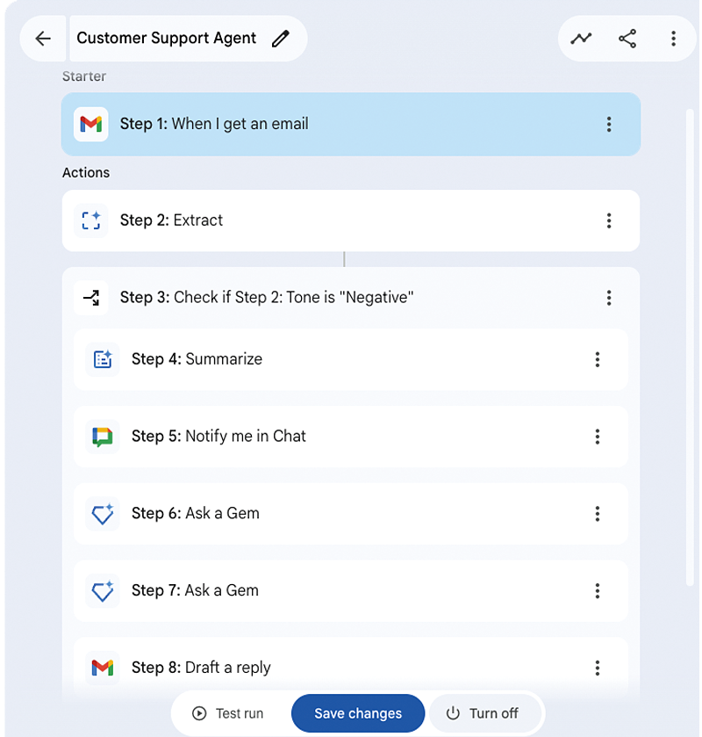702x737 pixels.
Task: Turn off the agent
Action: coord(483,713)
